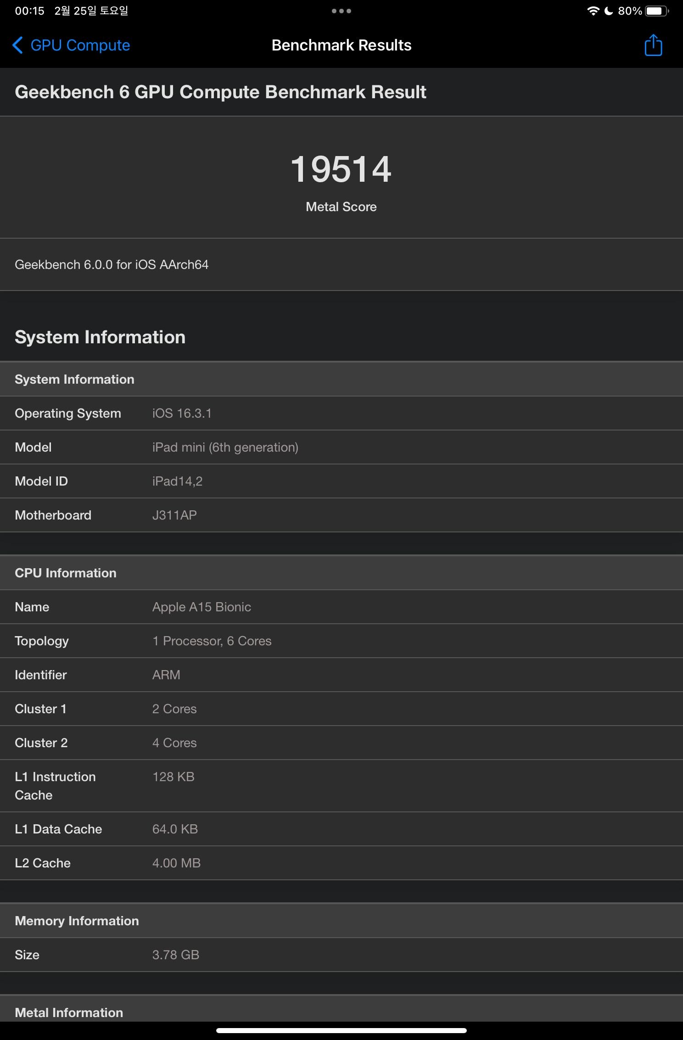
Task: Tap the home indicator bar
Action: click(341, 1031)
